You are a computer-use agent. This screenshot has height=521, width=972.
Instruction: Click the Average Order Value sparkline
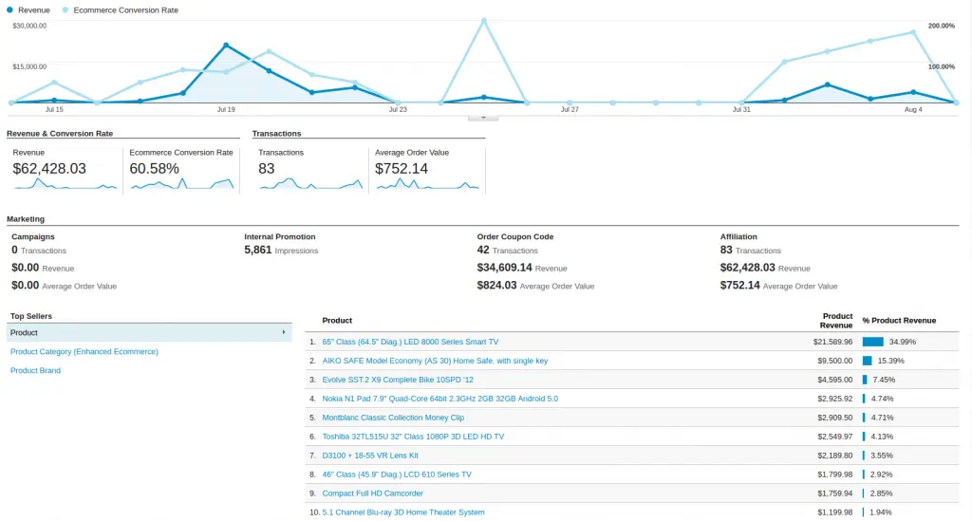[428, 184]
